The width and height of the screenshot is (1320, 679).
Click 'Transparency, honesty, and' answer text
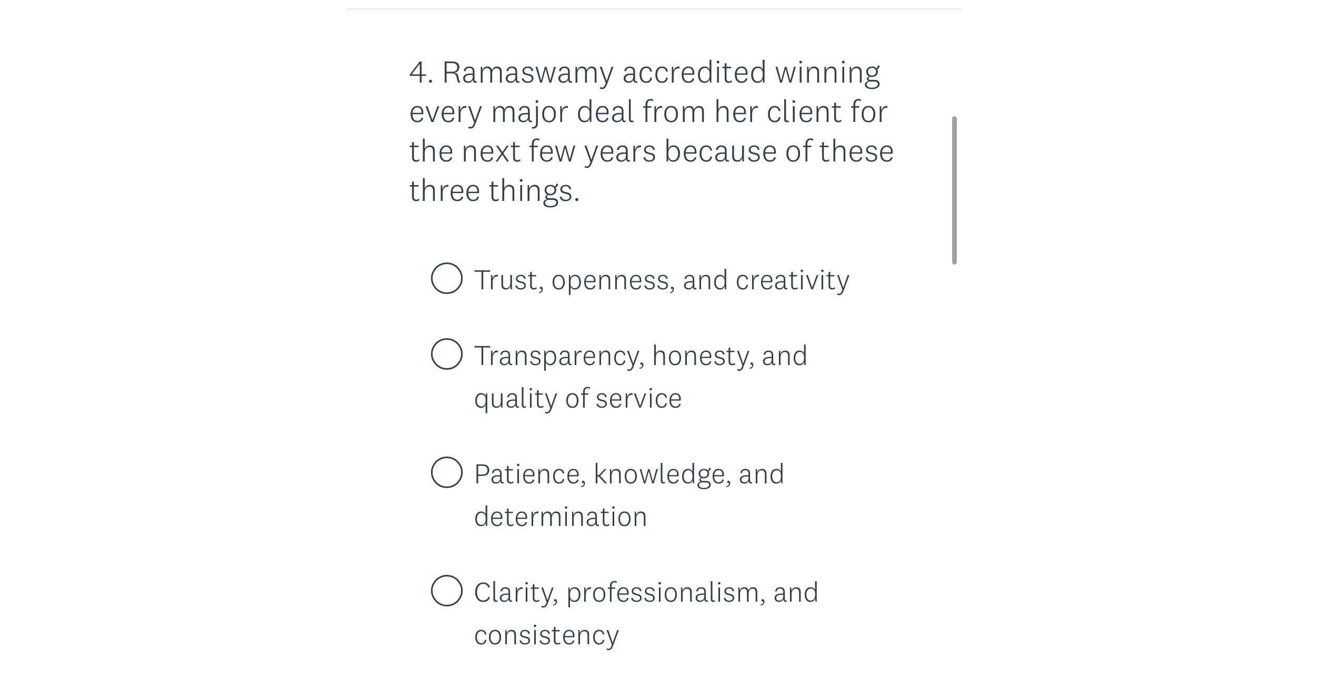[641, 355]
